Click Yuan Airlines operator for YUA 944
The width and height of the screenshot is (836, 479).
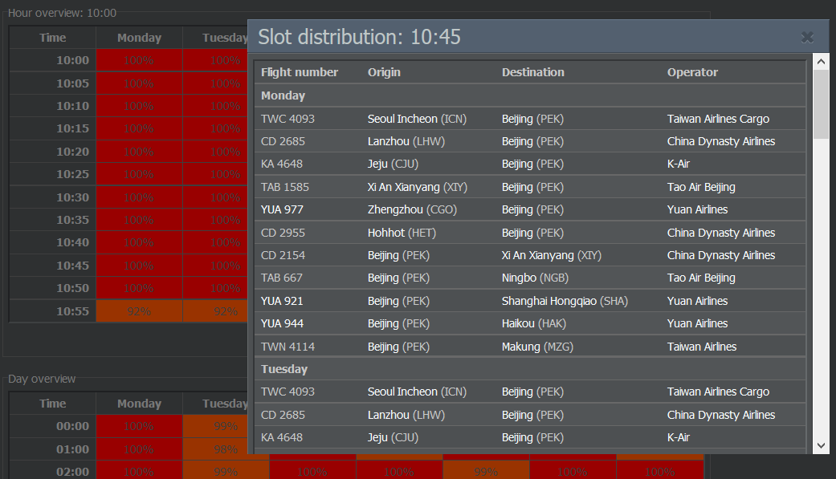[x=697, y=323]
